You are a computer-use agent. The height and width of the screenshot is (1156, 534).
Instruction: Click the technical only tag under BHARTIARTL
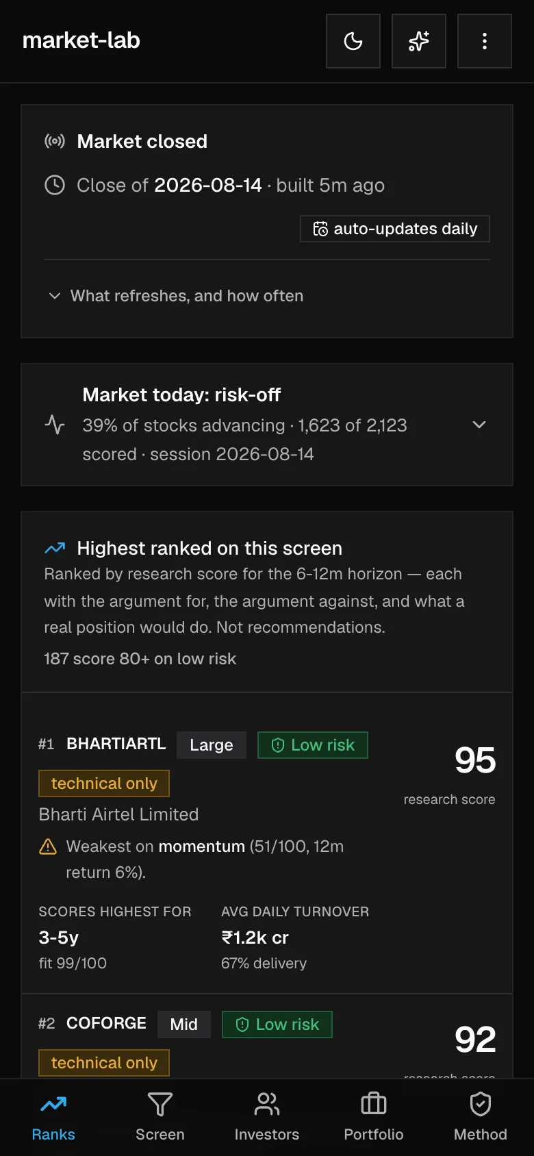(104, 783)
